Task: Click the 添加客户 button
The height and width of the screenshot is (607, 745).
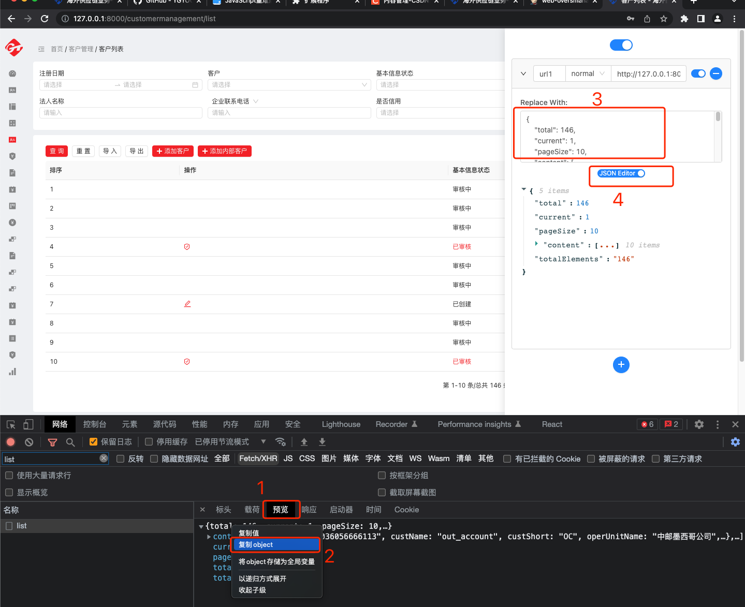Action: (x=173, y=151)
